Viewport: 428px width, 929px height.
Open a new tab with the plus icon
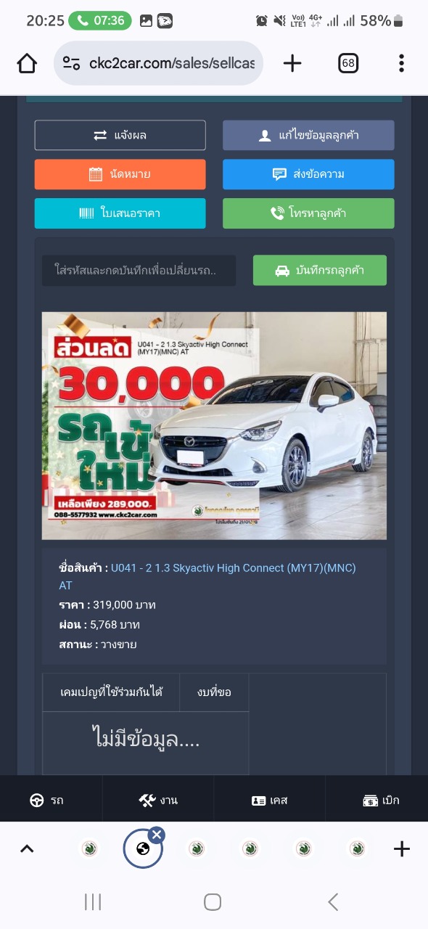pos(292,64)
